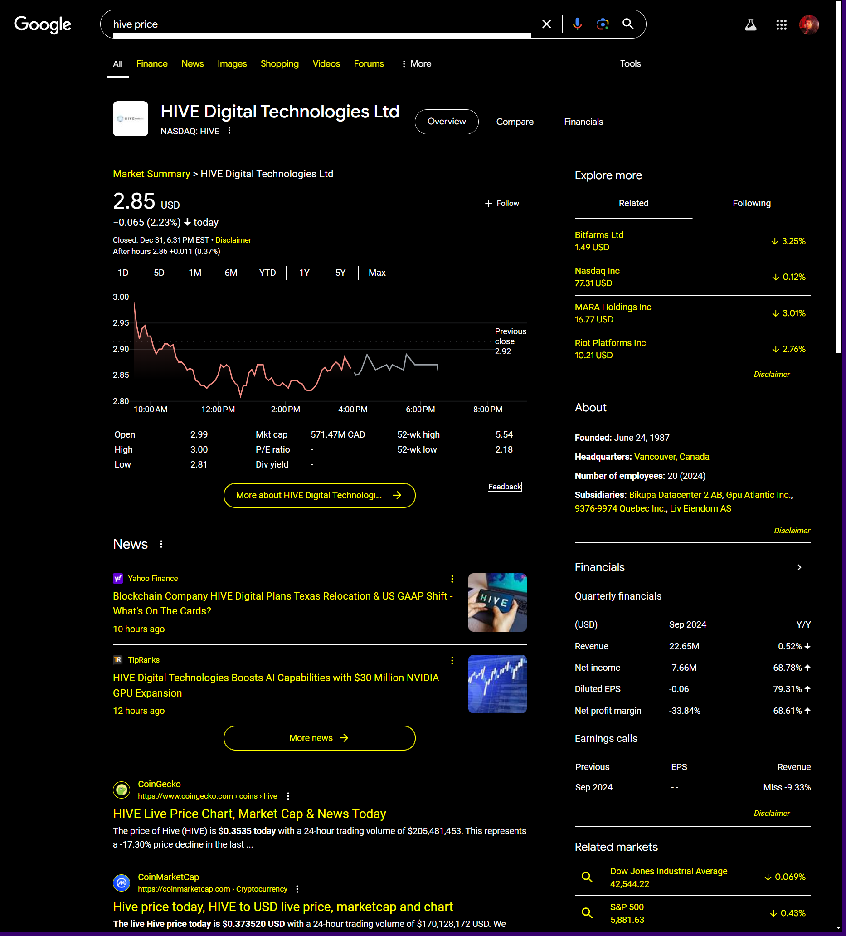
Task: Click the More news button
Action: [319, 738]
